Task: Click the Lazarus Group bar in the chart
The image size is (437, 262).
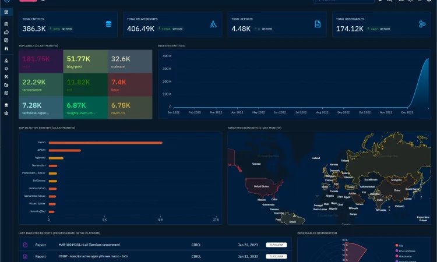Action: pyautogui.click(x=52, y=189)
